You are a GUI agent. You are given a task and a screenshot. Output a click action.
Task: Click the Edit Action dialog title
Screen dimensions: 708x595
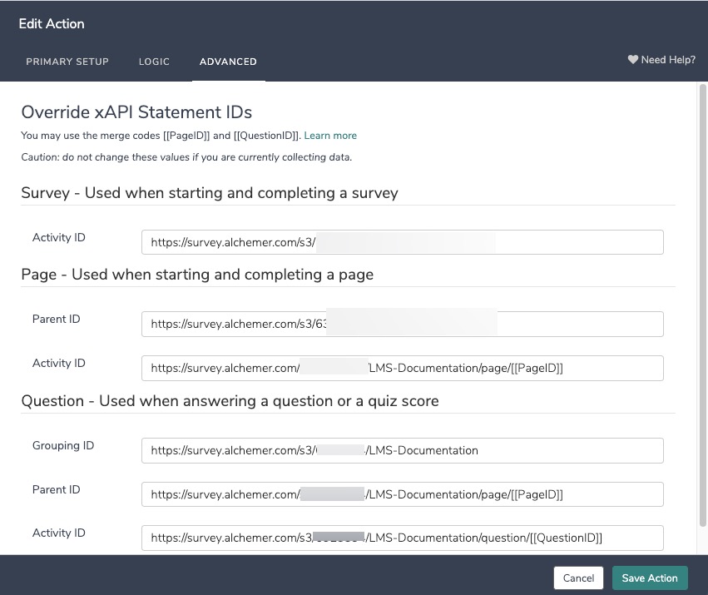(52, 24)
